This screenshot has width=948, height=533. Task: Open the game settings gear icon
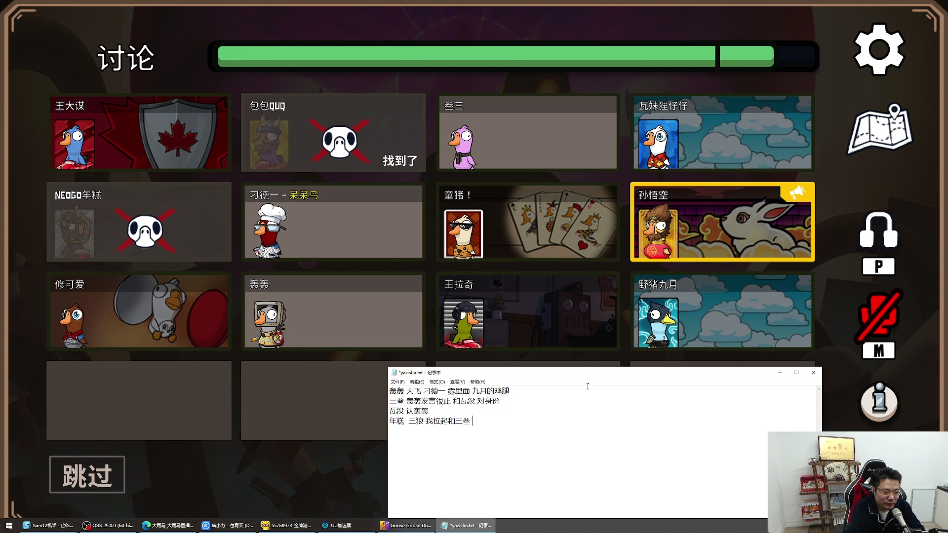(879, 49)
